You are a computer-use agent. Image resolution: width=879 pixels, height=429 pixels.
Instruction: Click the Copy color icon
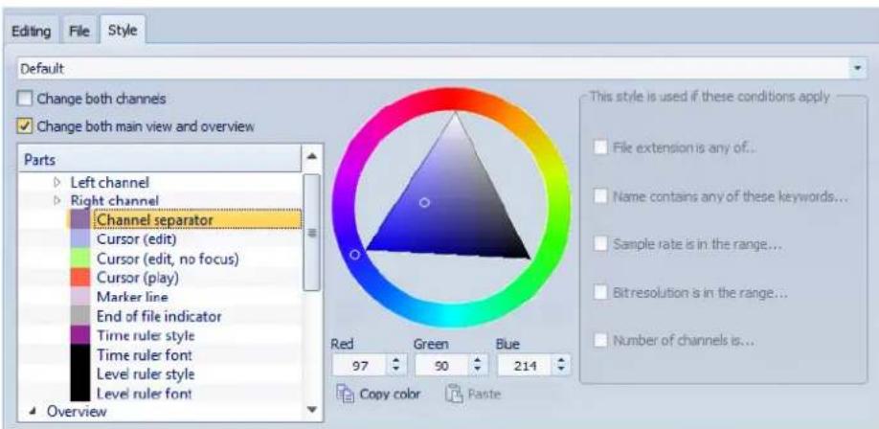click(x=344, y=395)
